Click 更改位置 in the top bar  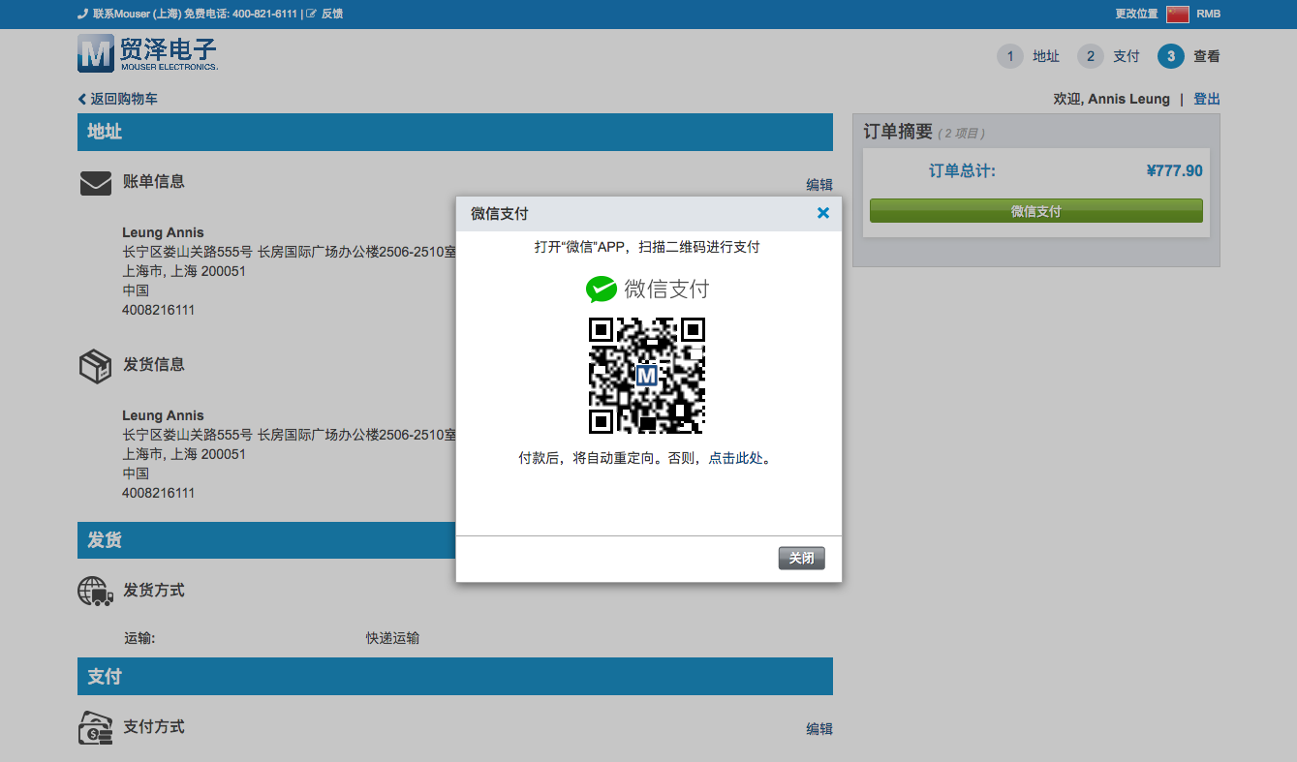(x=1136, y=14)
